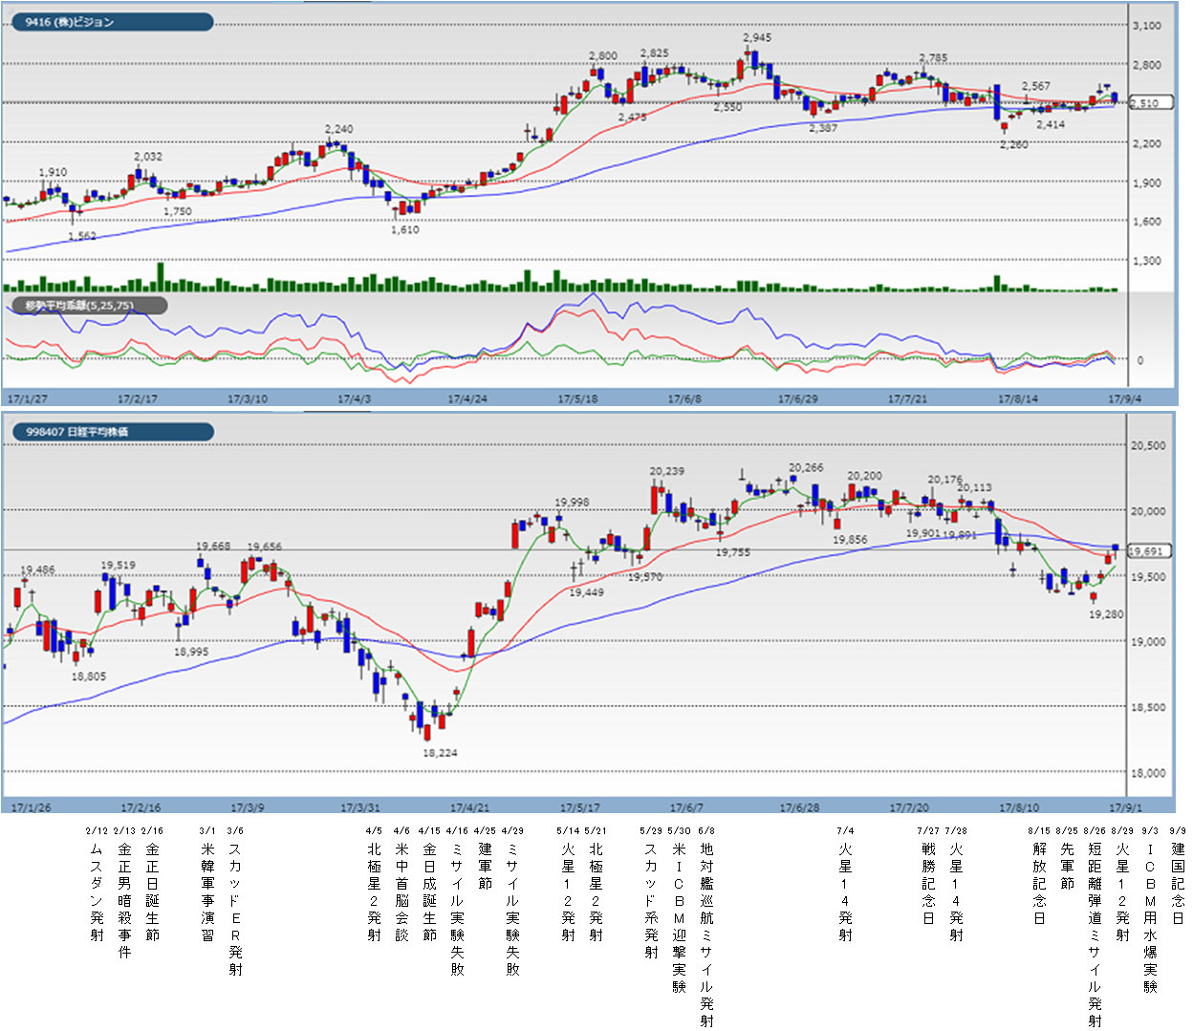Click the 米ICBM迎撃実験 event label
1193x1031 pixels.
[x=679, y=918]
